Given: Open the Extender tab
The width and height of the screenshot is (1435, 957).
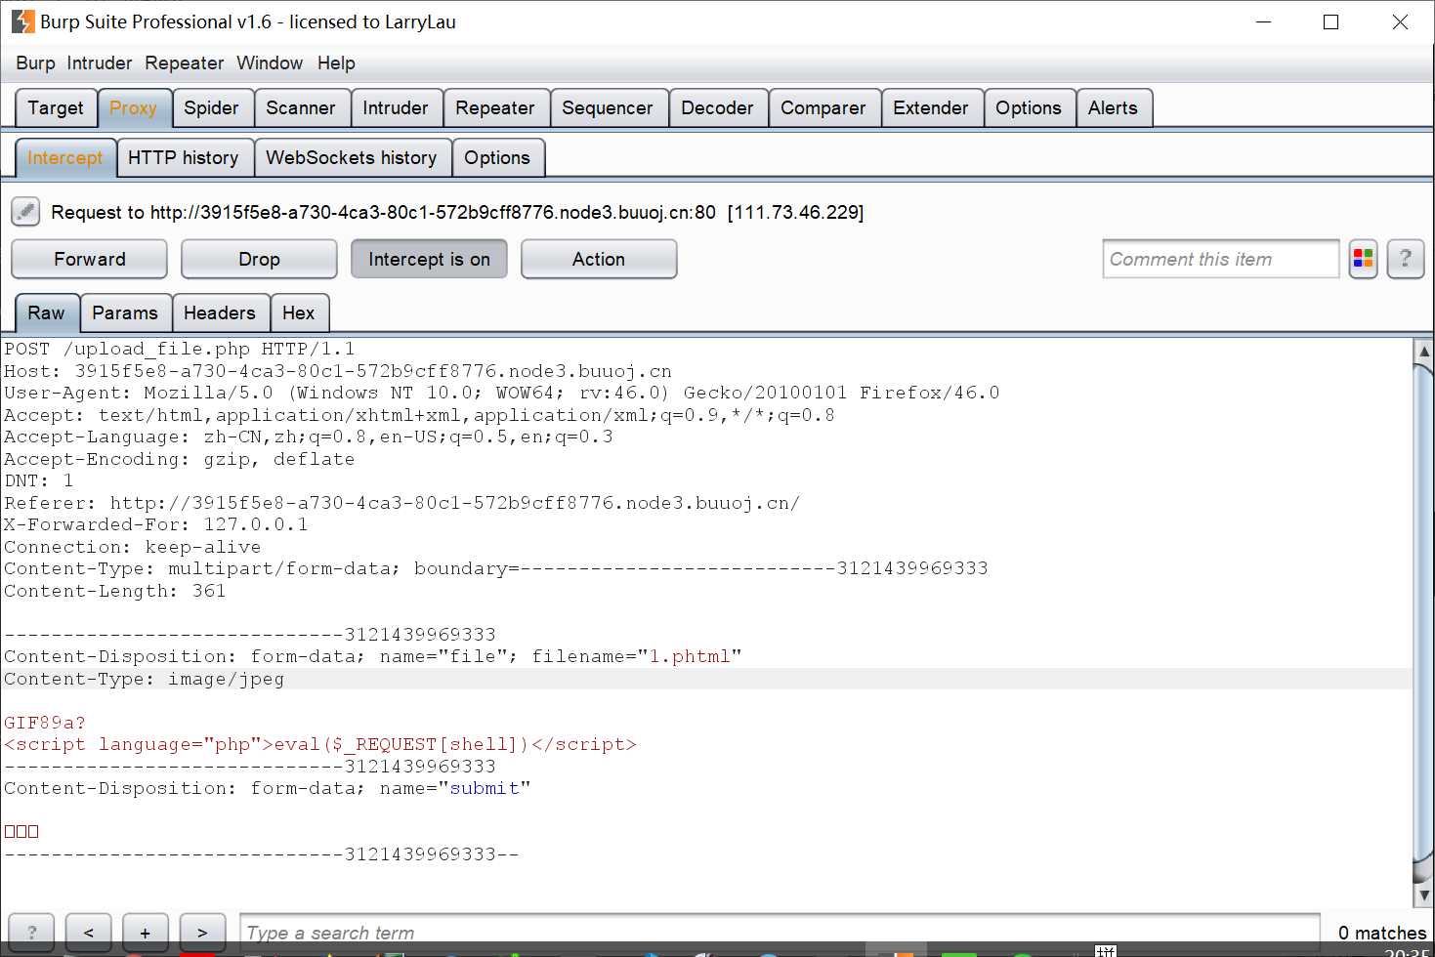Looking at the screenshot, I should [931, 107].
